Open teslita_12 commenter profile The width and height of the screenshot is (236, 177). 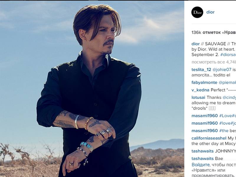pos(201,70)
